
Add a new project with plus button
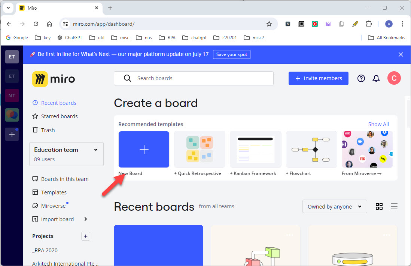click(x=86, y=236)
